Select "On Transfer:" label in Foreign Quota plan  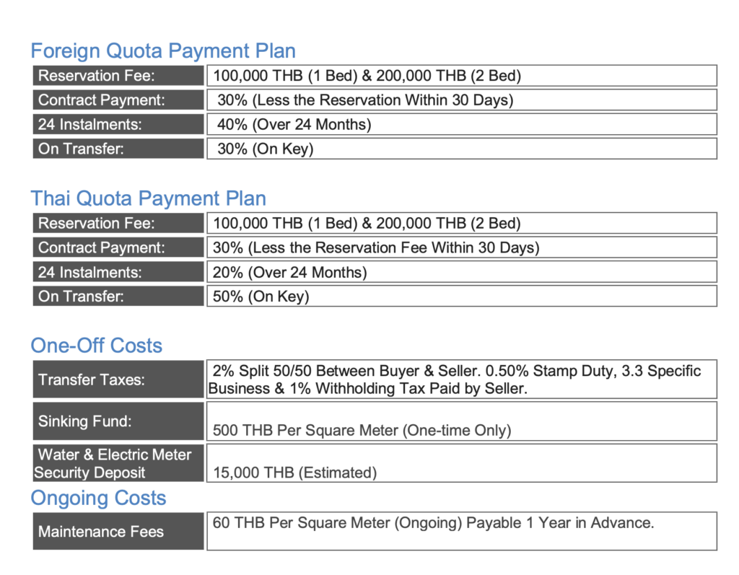[x=118, y=149]
